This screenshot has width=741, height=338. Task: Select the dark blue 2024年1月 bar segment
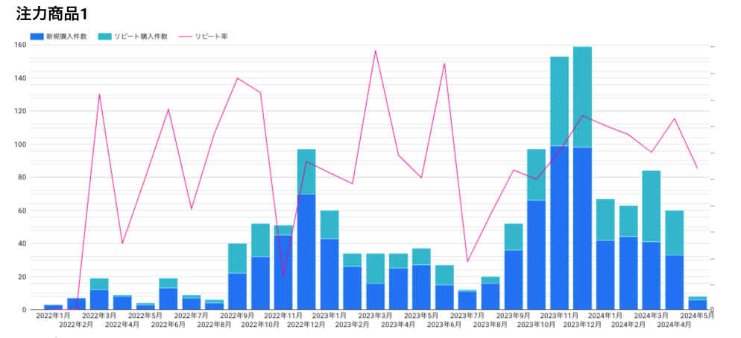(605, 275)
